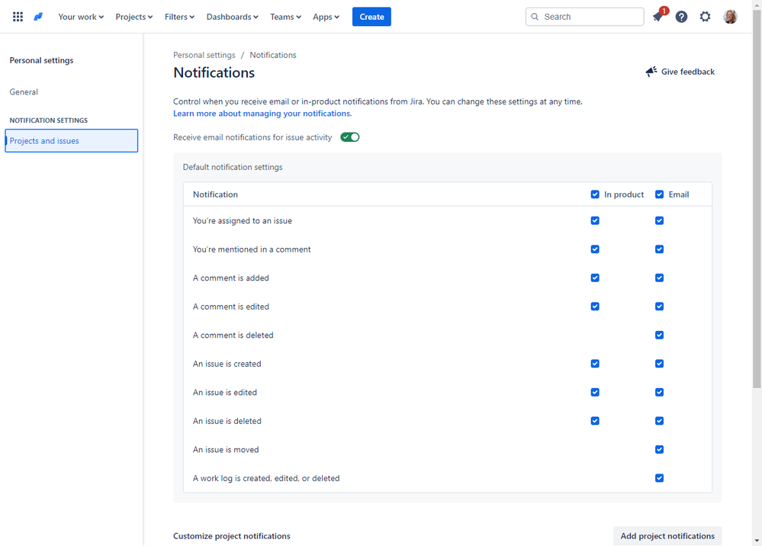Click the Give feedback text
This screenshot has width=762, height=546.
pos(688,72)
